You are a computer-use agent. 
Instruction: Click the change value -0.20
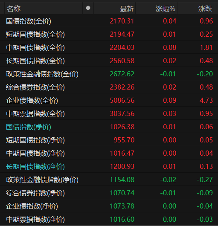[x=205, y=74]
